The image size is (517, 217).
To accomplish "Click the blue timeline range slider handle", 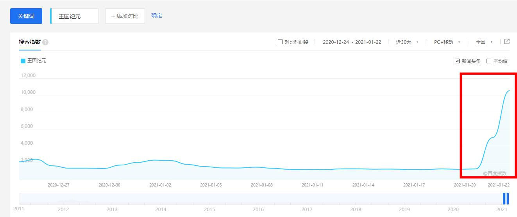I will 506,199.
